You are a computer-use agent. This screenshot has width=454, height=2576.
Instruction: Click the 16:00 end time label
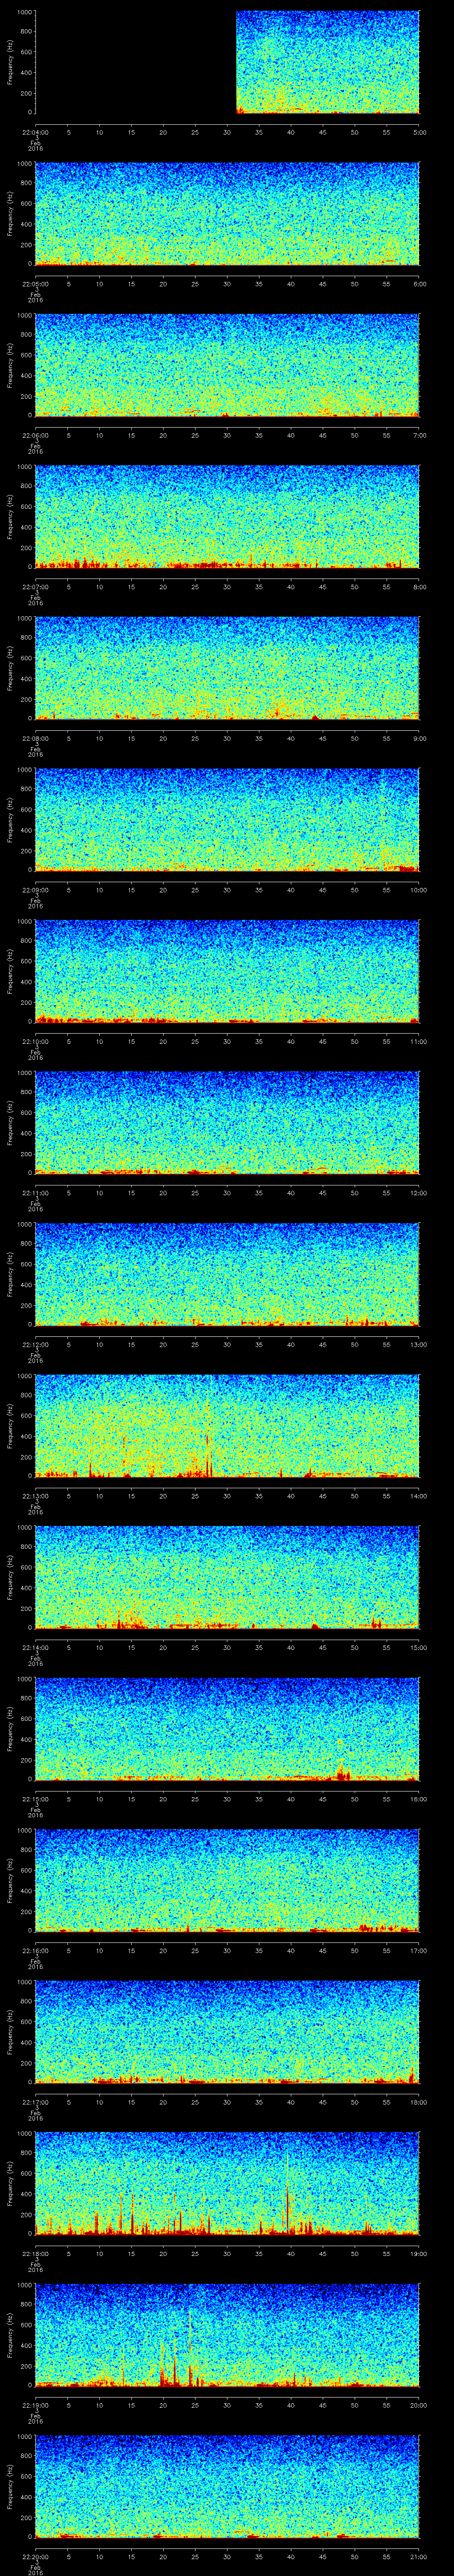419,1798
